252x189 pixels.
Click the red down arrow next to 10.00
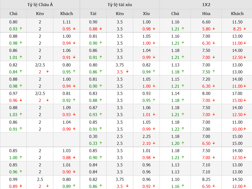(x=245, y=129)
